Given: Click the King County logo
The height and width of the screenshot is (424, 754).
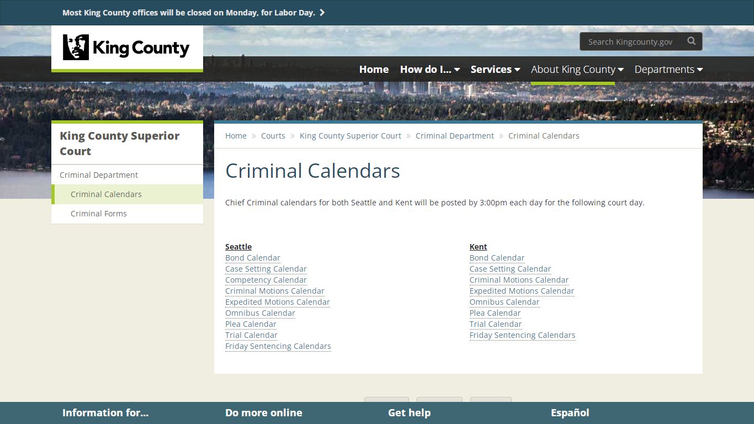Looking at the screenshot, I should (x=126, y=47).
